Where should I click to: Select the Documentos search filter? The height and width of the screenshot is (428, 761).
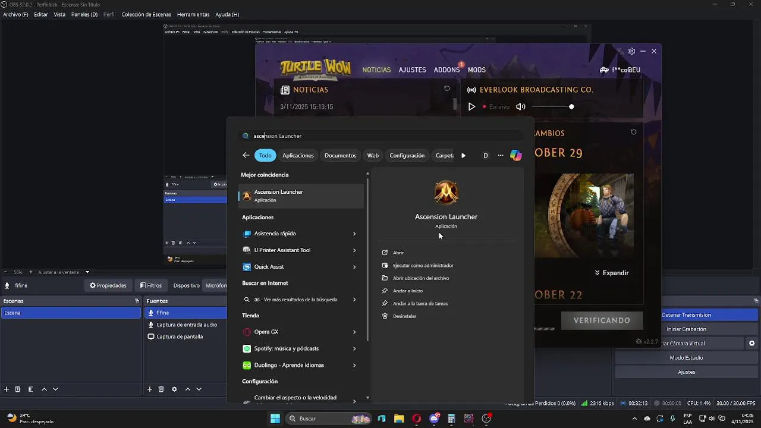tap(340, 155)
